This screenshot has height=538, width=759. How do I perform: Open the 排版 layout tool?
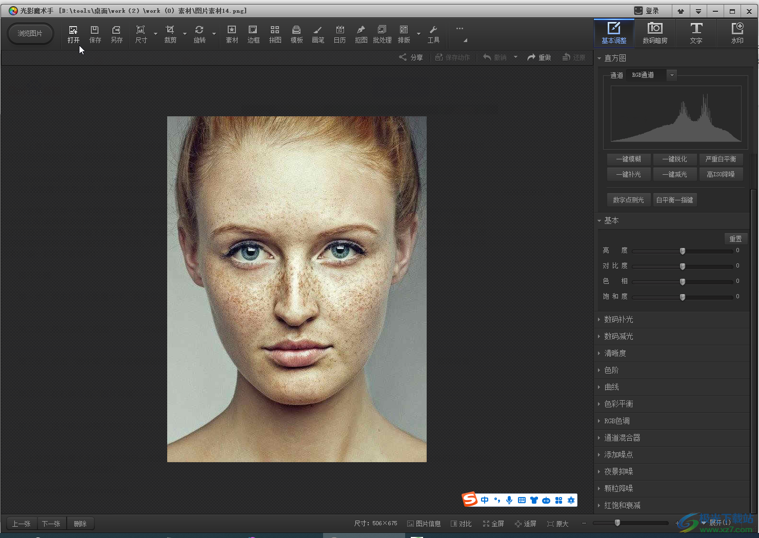[x=404, y=34]
